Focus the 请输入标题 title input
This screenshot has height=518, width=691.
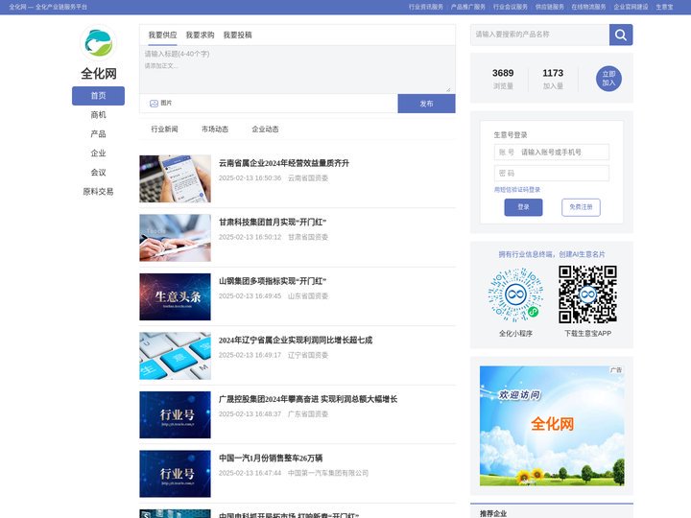tap(297, 54)
